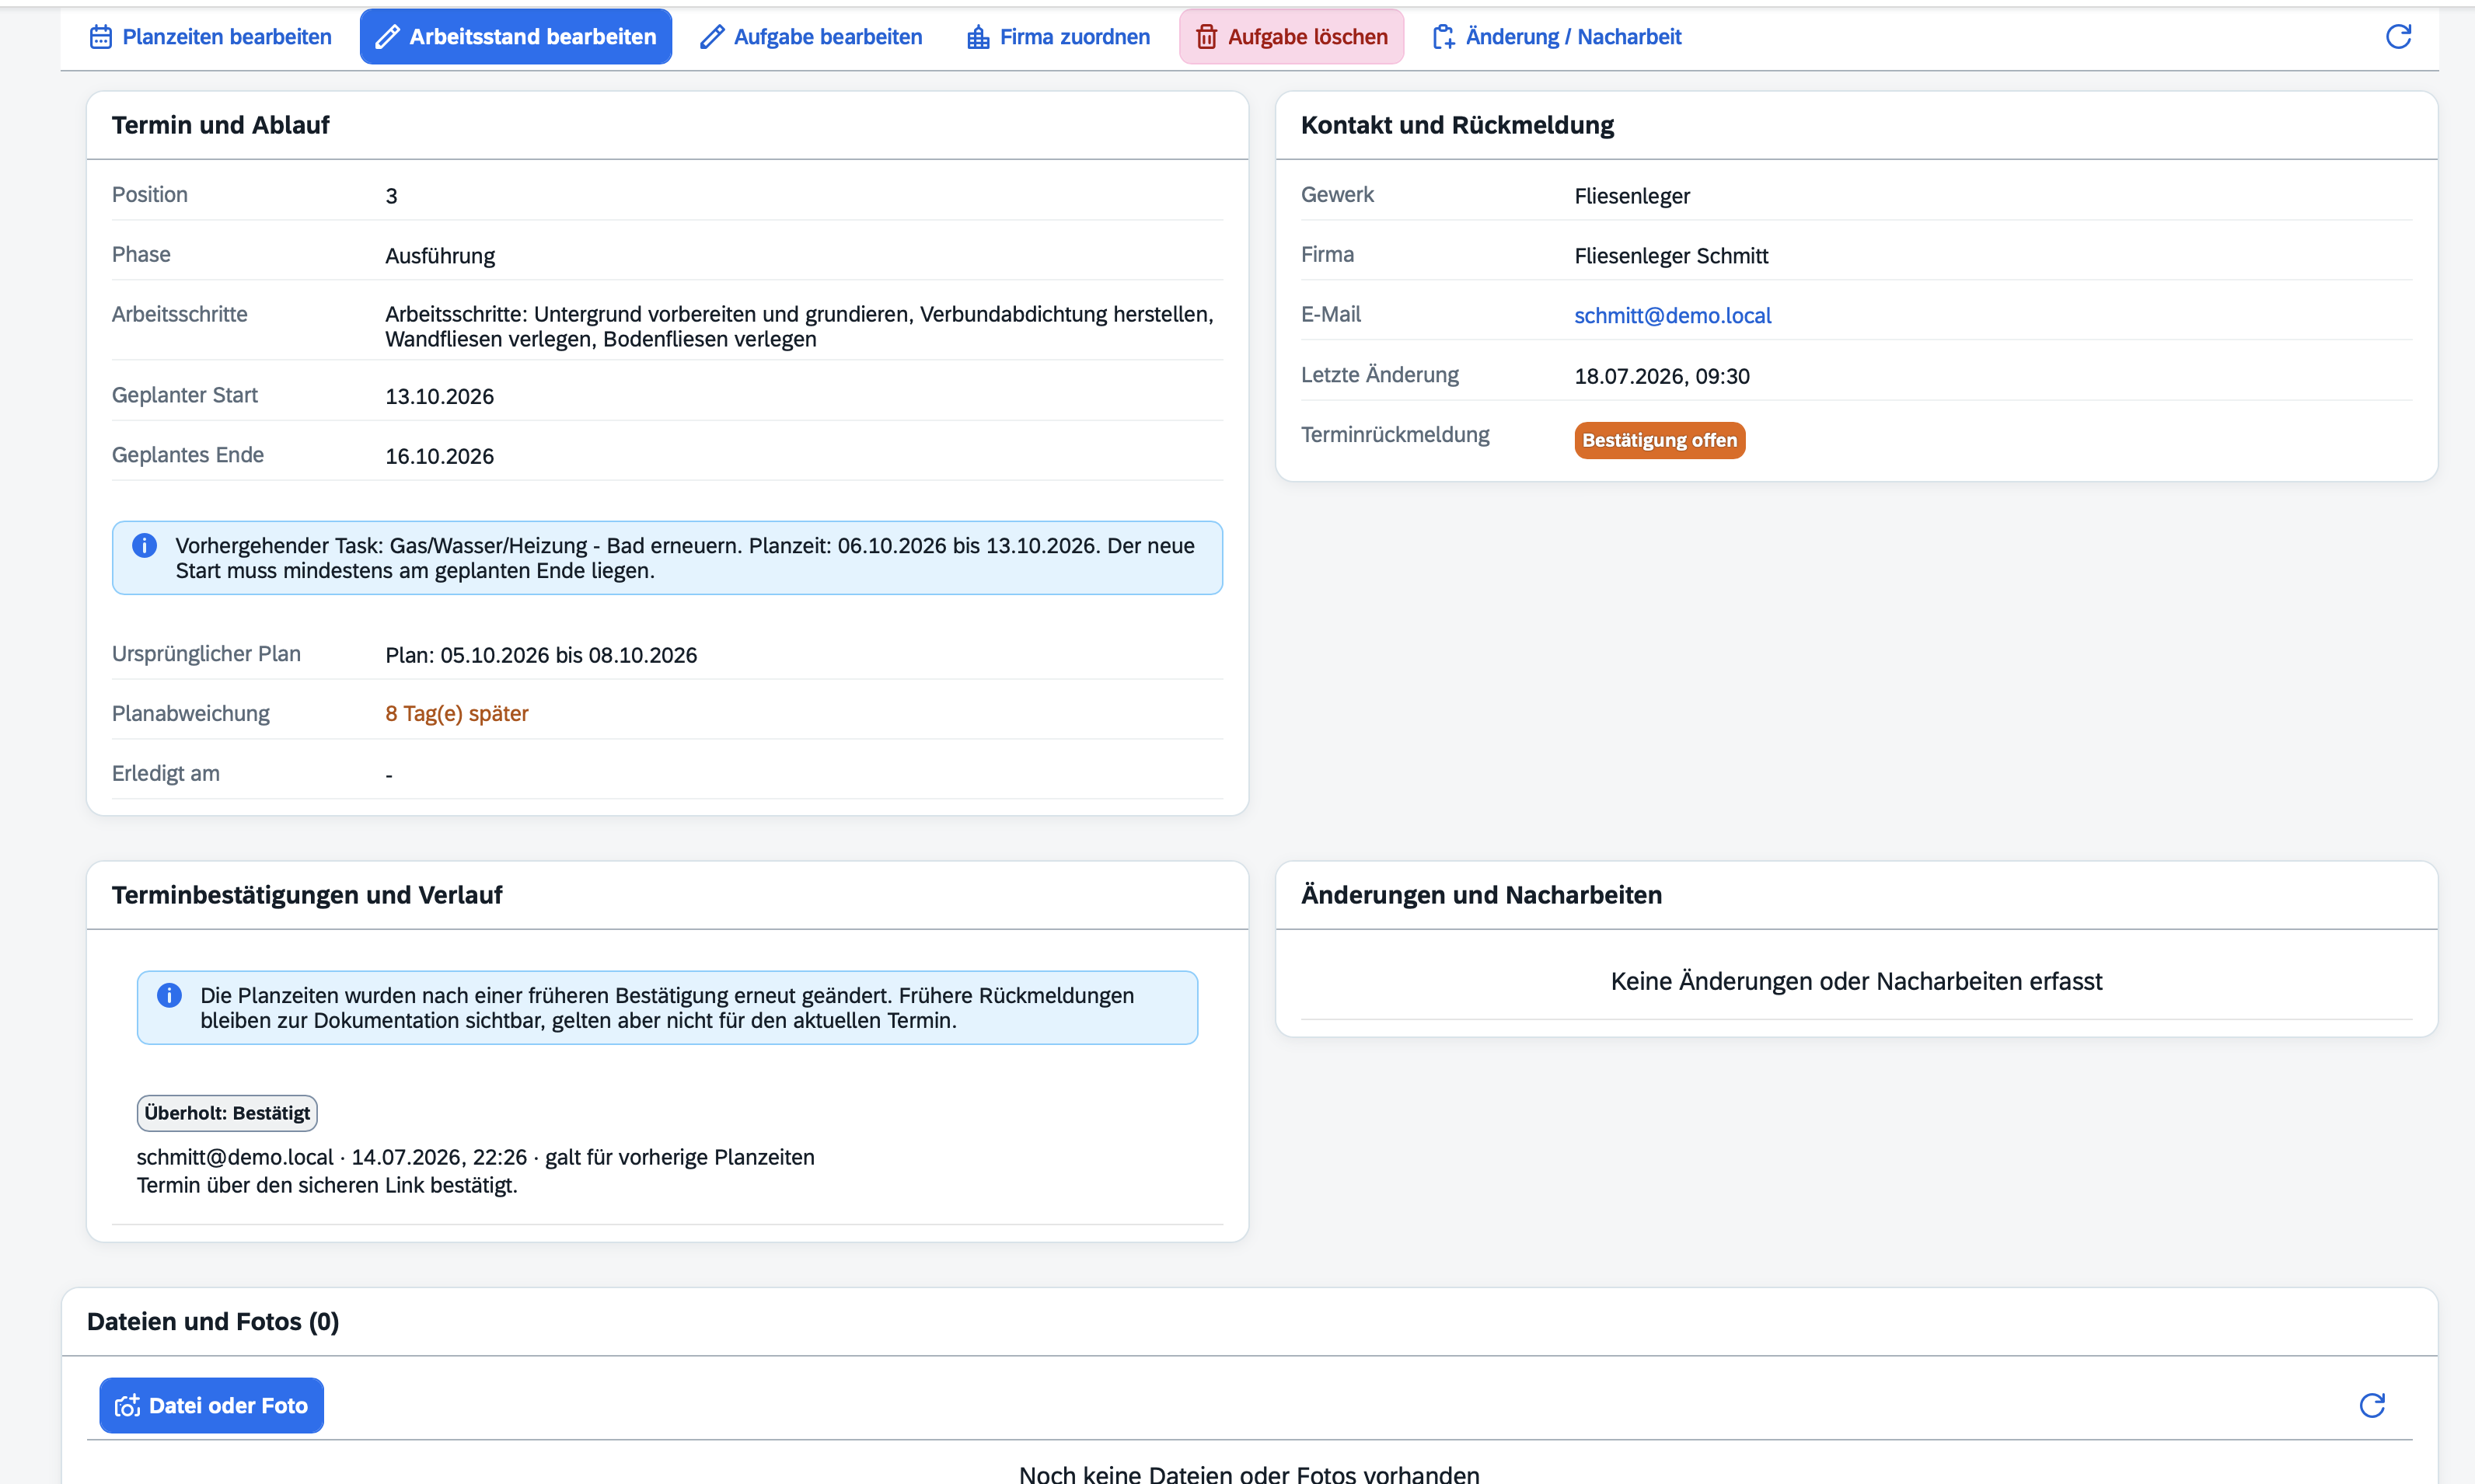Upload using the Datei oder Foto button
The height and width of the screenshot is (1484, 2475).
point(211,1405)
